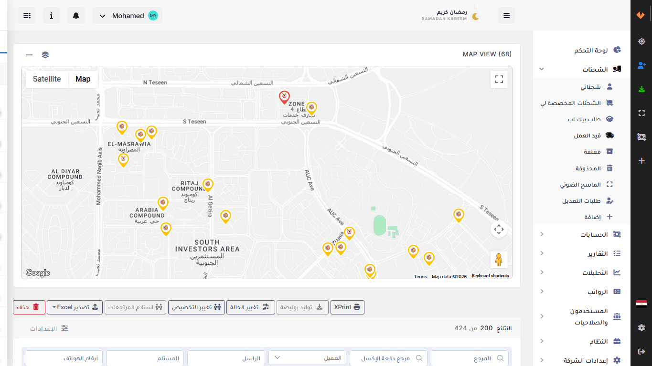
Task: Open settings via the gear icon
Action: tap(641, 328)
